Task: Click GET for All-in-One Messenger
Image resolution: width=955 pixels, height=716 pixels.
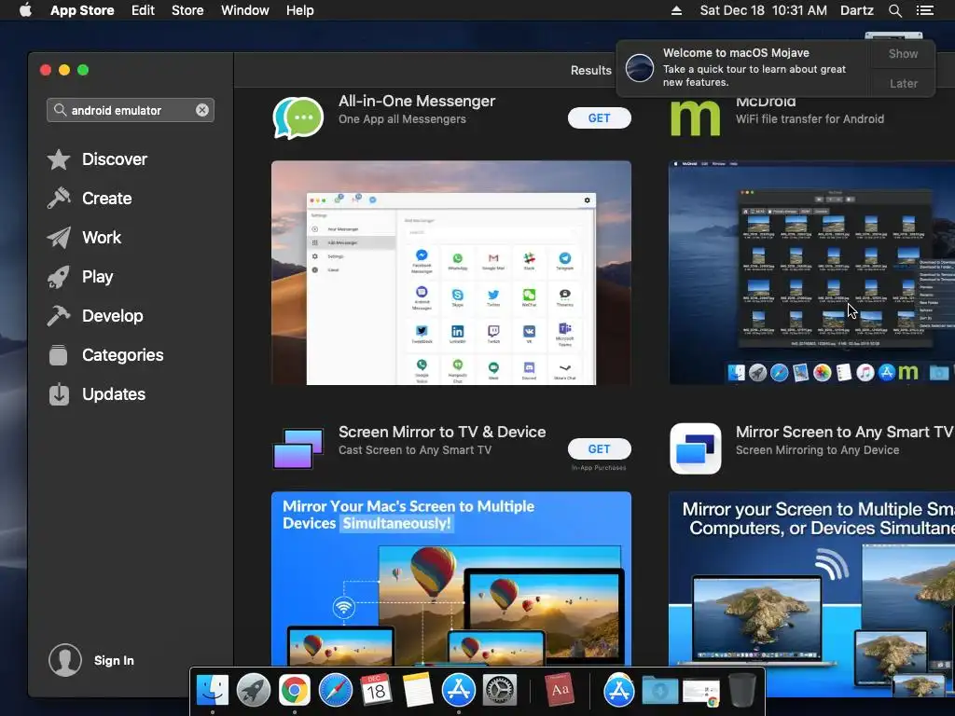Action: (x=600, y=118)
